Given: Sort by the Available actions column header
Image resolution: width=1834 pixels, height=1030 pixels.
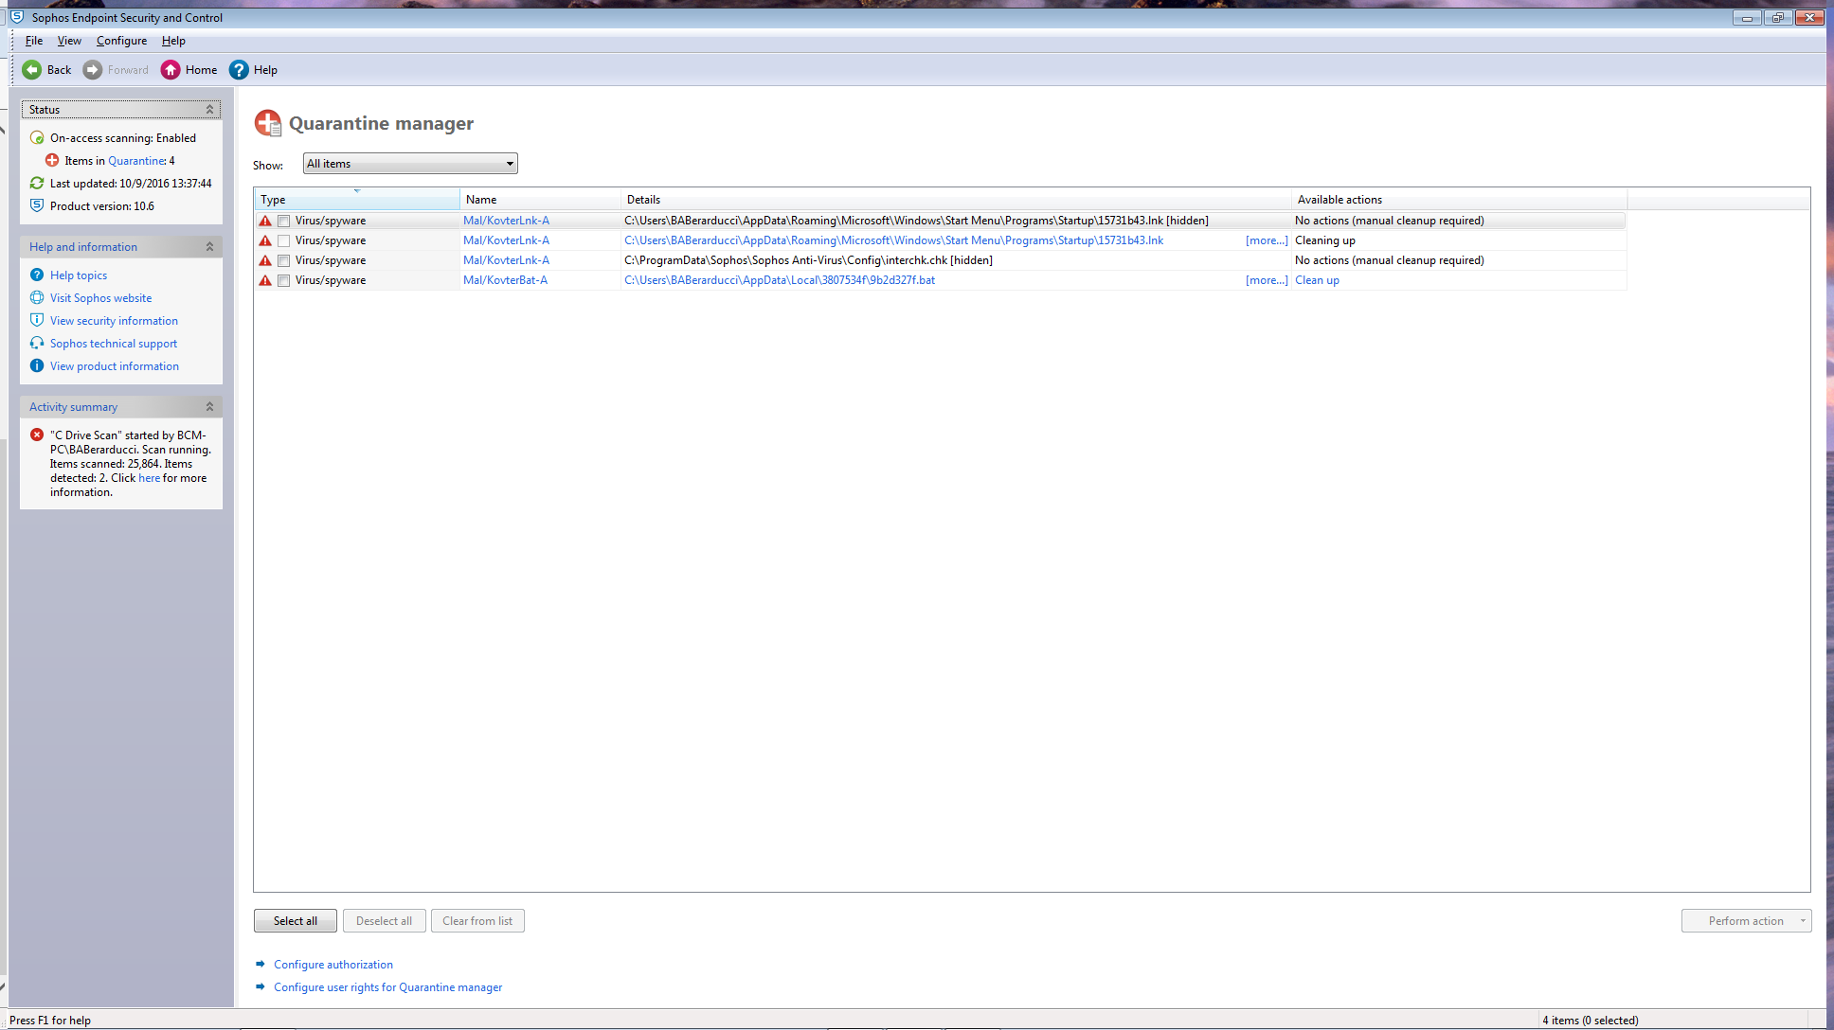Looking at the screenshot, I should tap(1459, 200).
